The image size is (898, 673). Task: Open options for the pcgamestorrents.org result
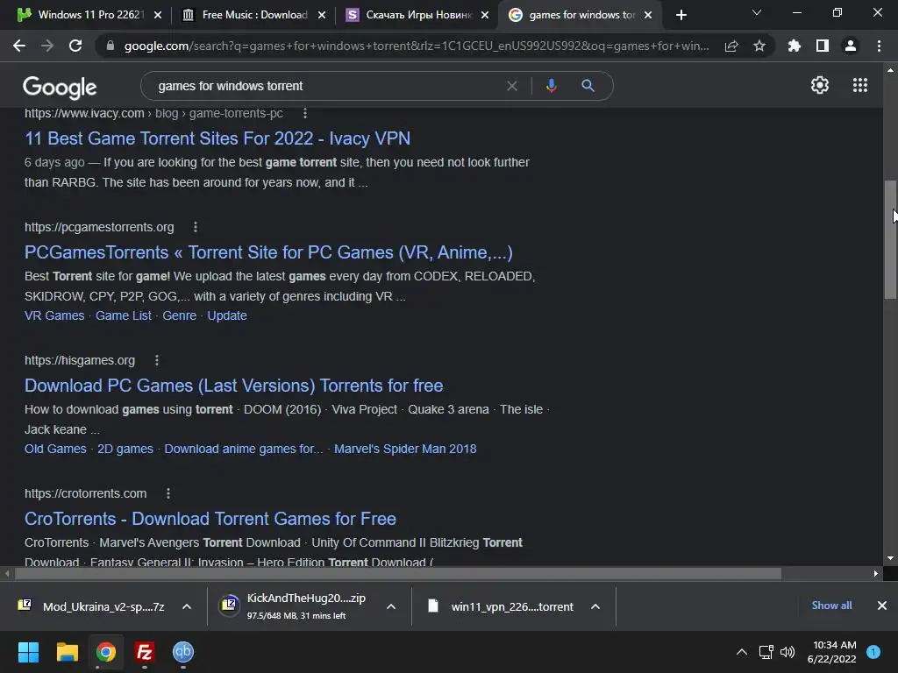click(196, 227)
